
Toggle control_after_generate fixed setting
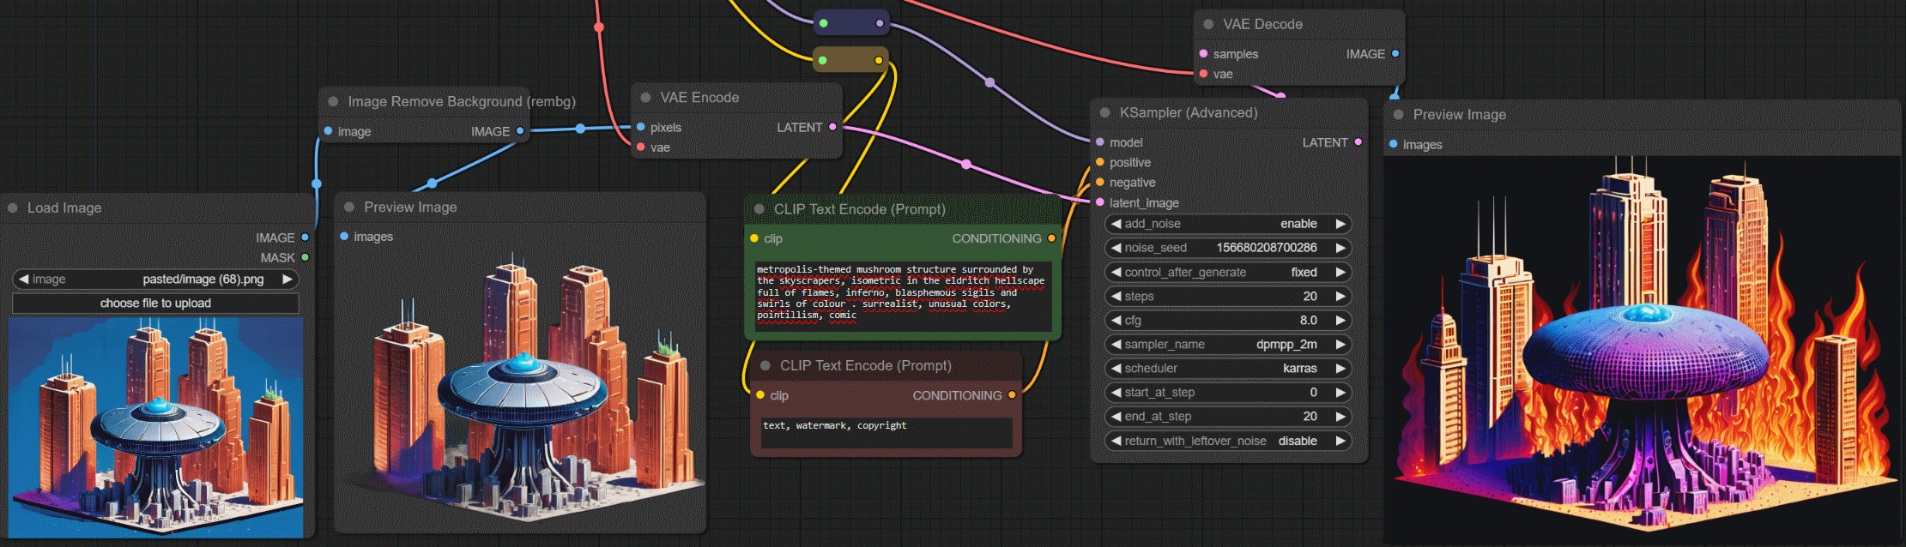point(1228,273)
